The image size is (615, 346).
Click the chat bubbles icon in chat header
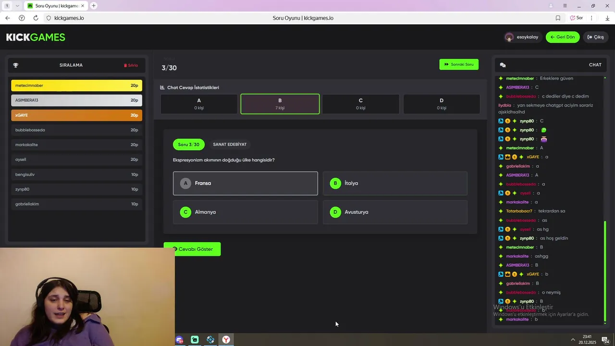point(503,65)
